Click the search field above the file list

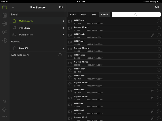pos(136,15)
